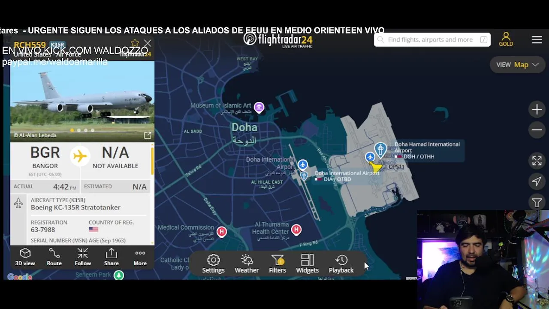Bookmark flight with the star icon
Viewport: 549px width, 309px height.
135,43
